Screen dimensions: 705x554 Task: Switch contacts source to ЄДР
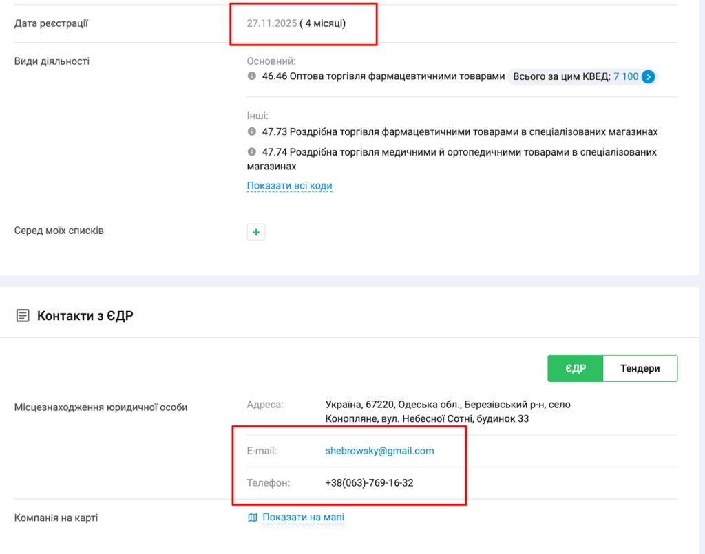[575, 368]
